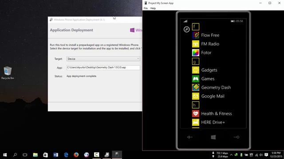Jump to letter h group tile
Screen dimensions: 284x159
pos(196,105)
